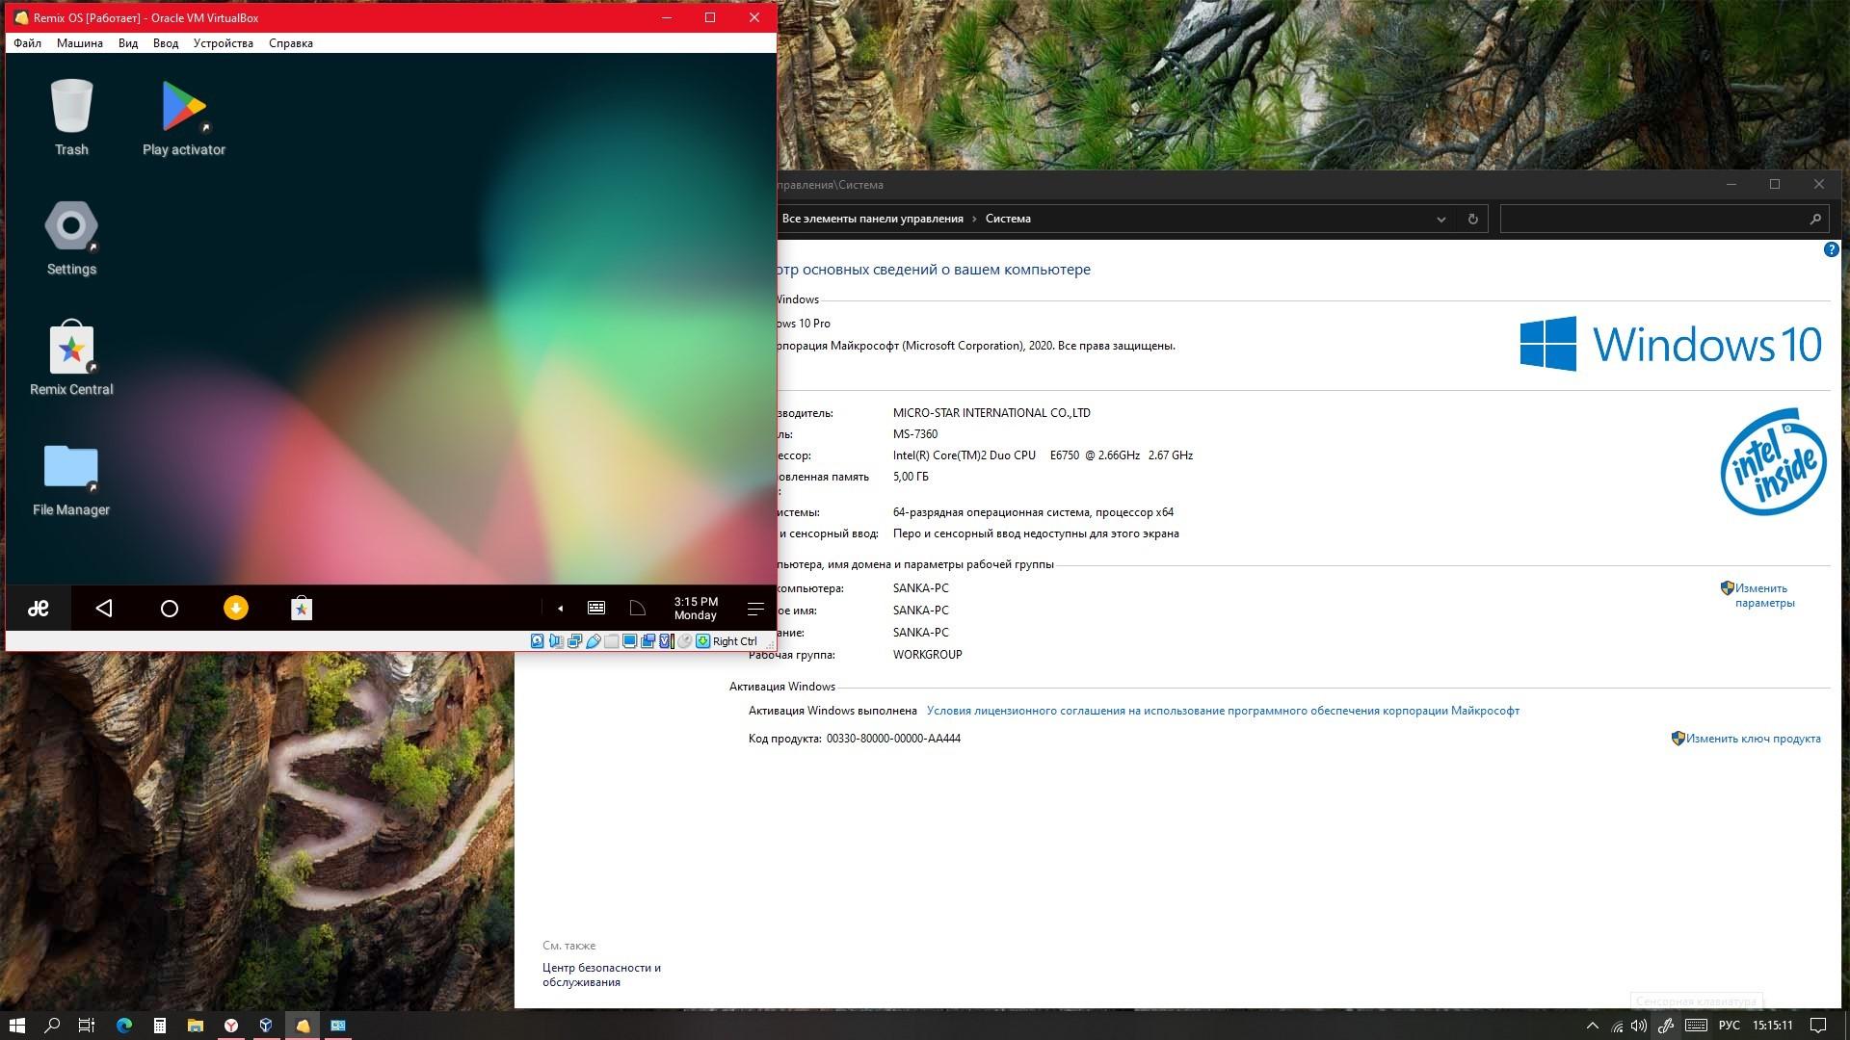Image resolution: width=1850 pixels, height=1040 pixels.
Task: Open the Устройства menu in VirtualBox
Action: click(x=224, y=42)
